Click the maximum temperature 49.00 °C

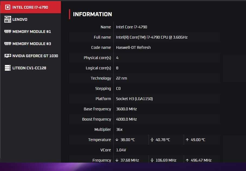pos(198,140)
